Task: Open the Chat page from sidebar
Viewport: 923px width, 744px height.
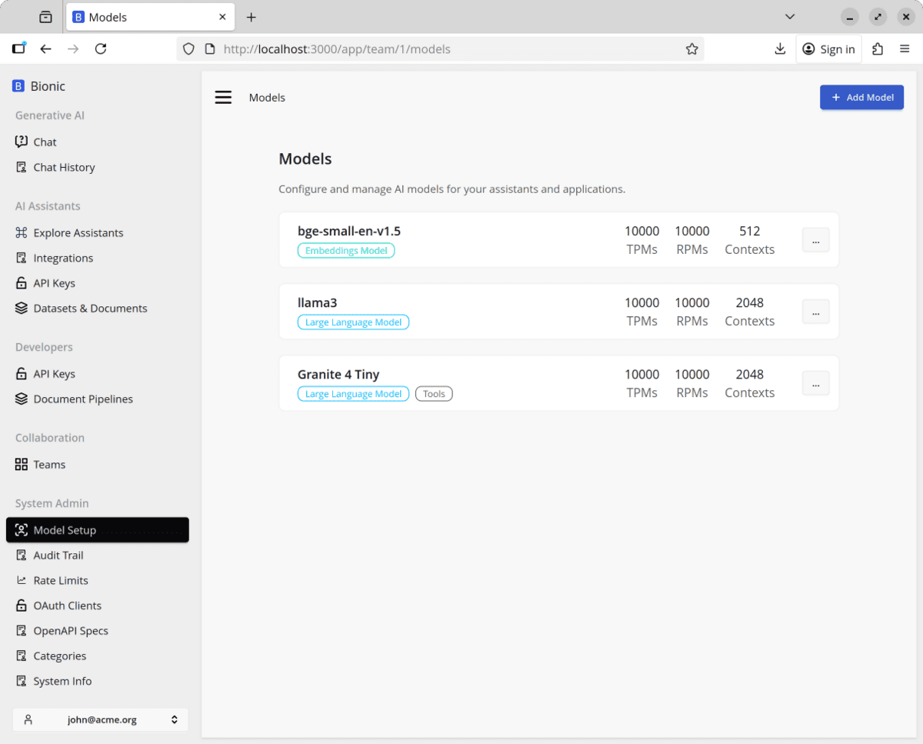Action: [45, 142]
